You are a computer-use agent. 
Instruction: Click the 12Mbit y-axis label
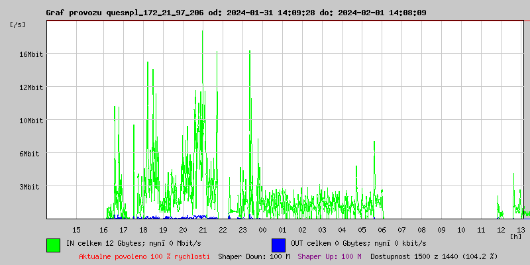[30, 87]
